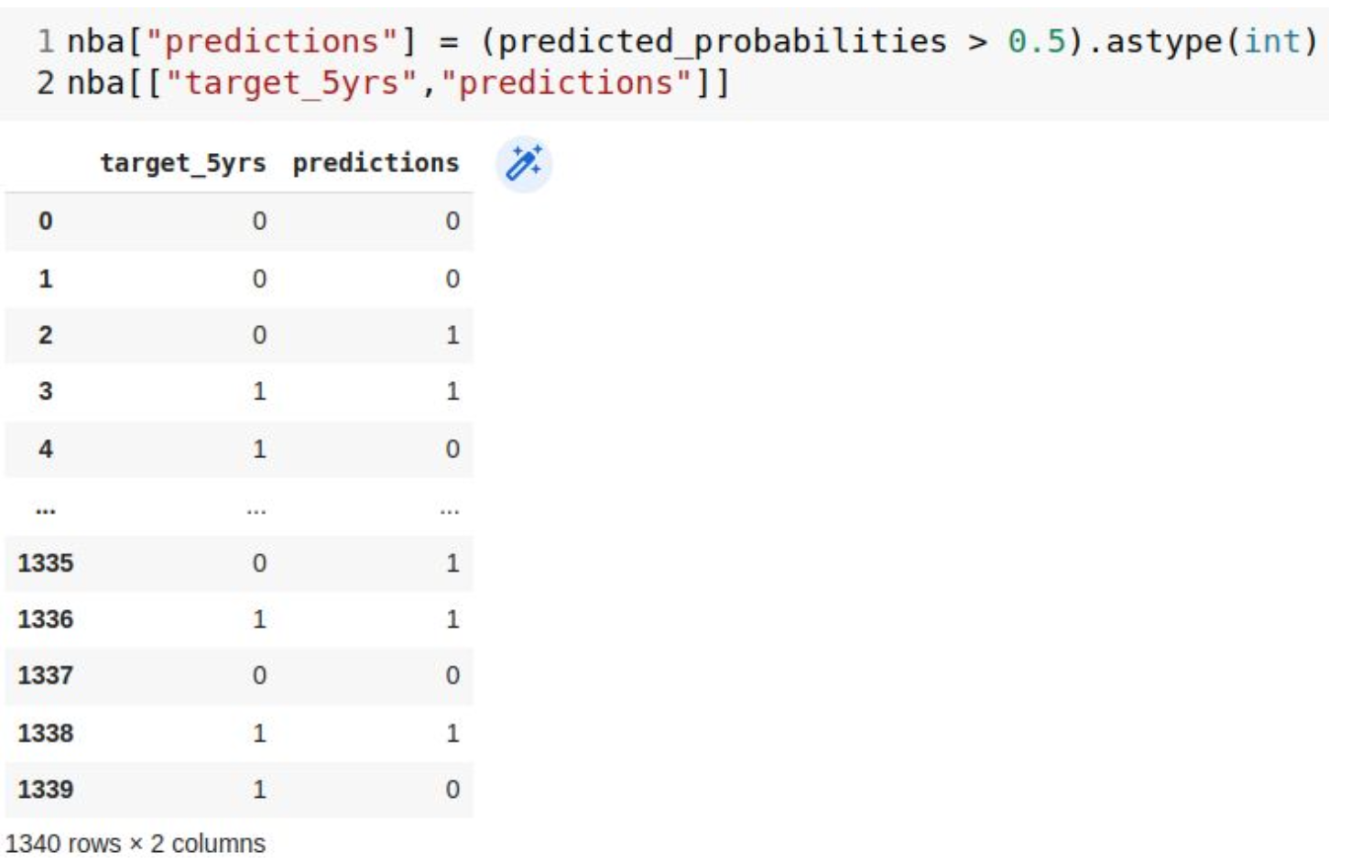Select the predictions column header
Screen dimensions: 1350x863
pyautogui.click(x=376, y=163)
